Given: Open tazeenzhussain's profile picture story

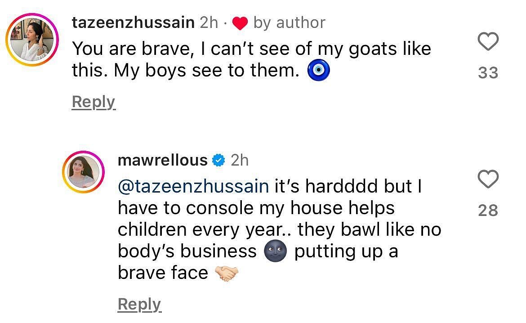Looking at the screenshot, I should coord(32,40).
